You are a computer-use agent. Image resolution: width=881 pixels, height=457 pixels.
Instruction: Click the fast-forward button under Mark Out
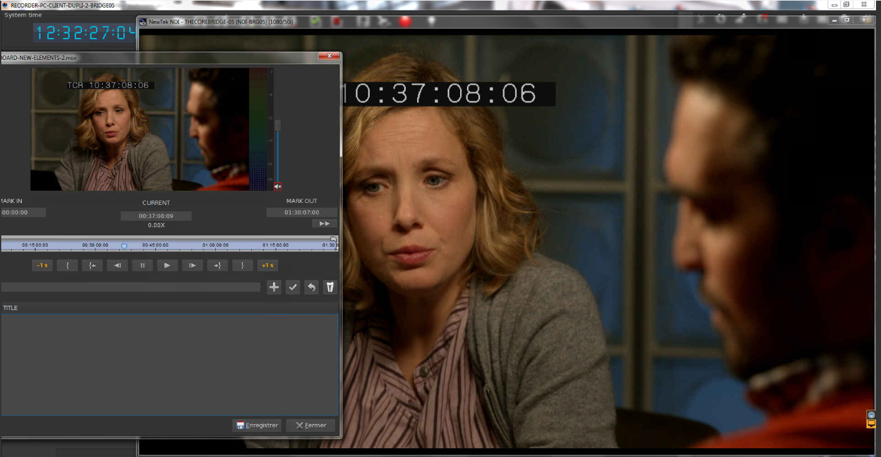[324, 224]
